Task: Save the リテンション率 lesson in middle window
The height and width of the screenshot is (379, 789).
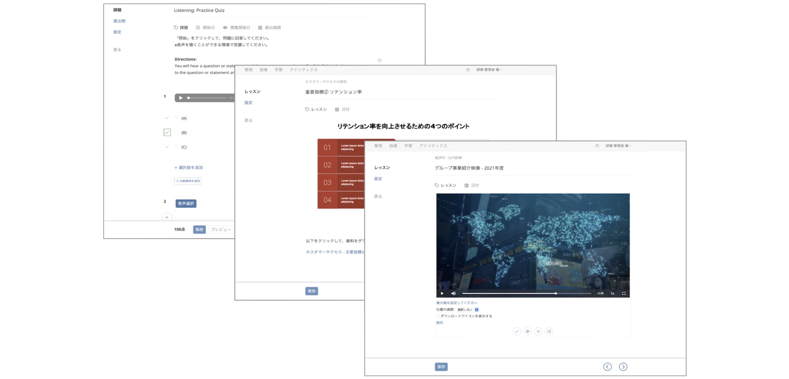Action: point(311,291)
